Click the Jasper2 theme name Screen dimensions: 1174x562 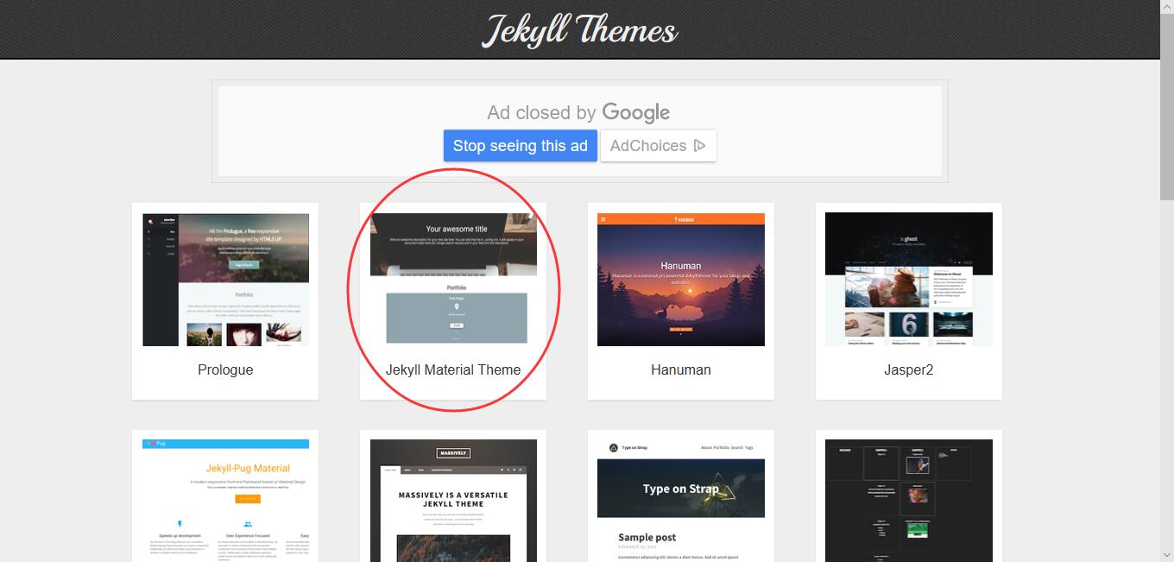(909, 369)
